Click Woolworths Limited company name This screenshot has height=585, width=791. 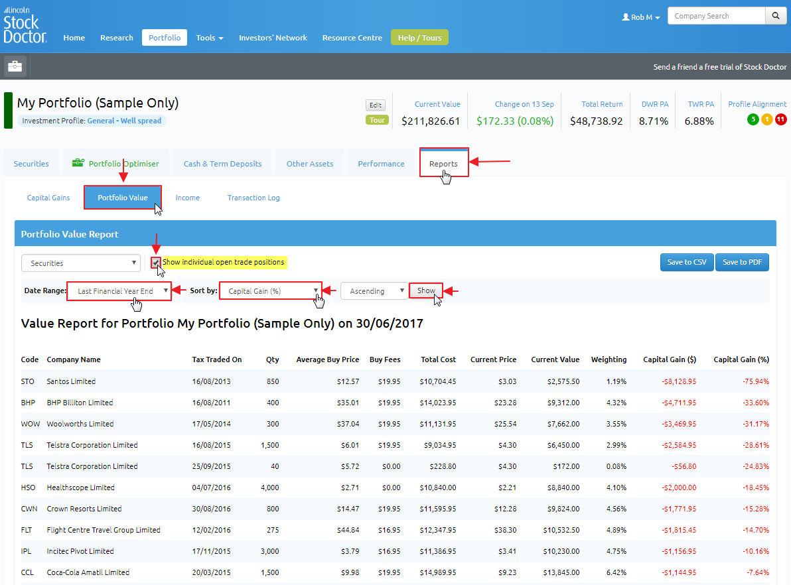pos(80,424)
